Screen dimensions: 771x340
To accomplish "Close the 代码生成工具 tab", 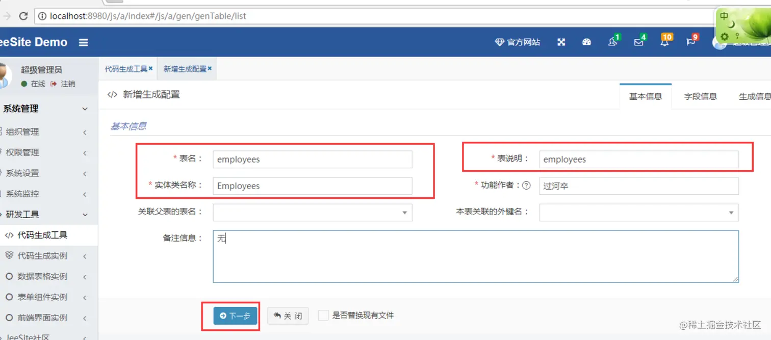I will (x=151, y=68).
